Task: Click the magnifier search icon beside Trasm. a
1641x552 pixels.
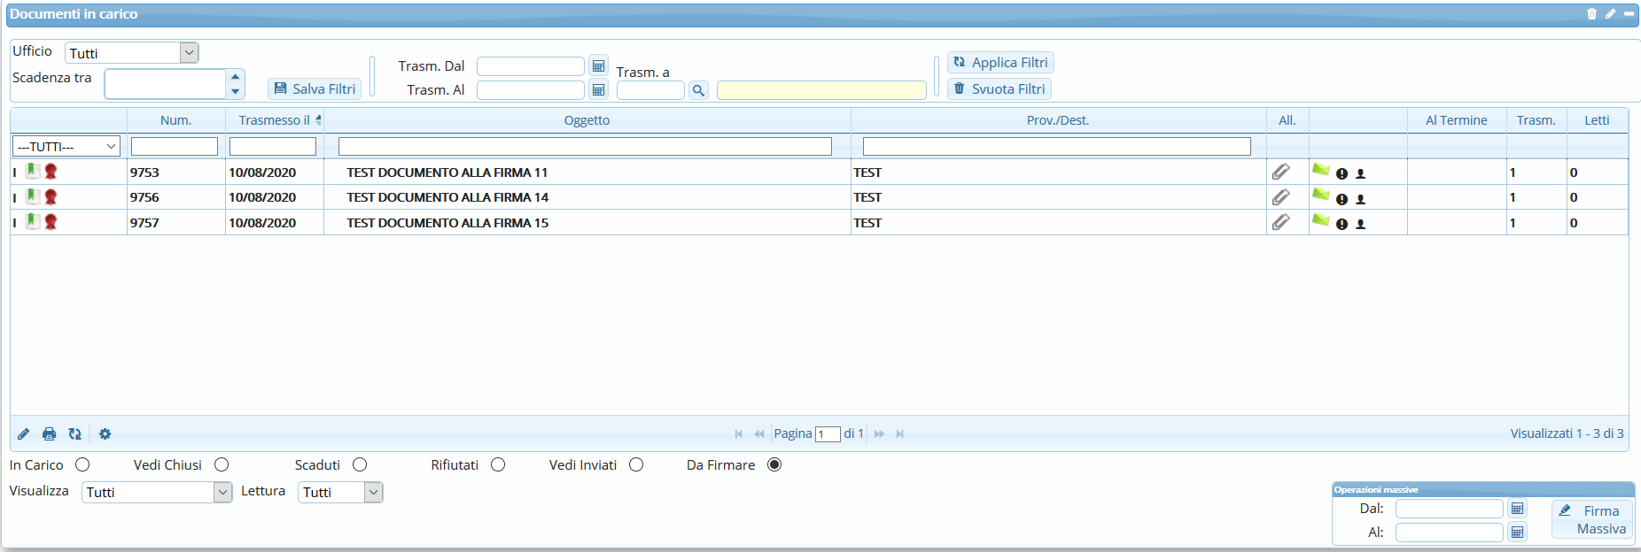Action: [698, 90]
